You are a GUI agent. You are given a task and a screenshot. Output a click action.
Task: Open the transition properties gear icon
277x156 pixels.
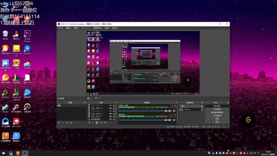click(202, 106)
